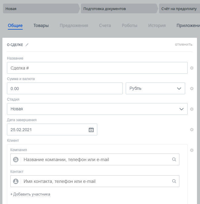The height and width of the screenshot is (204, 200).
Task: Select Счёт на предоплату pipeline stage
Action: coord(179,9)
